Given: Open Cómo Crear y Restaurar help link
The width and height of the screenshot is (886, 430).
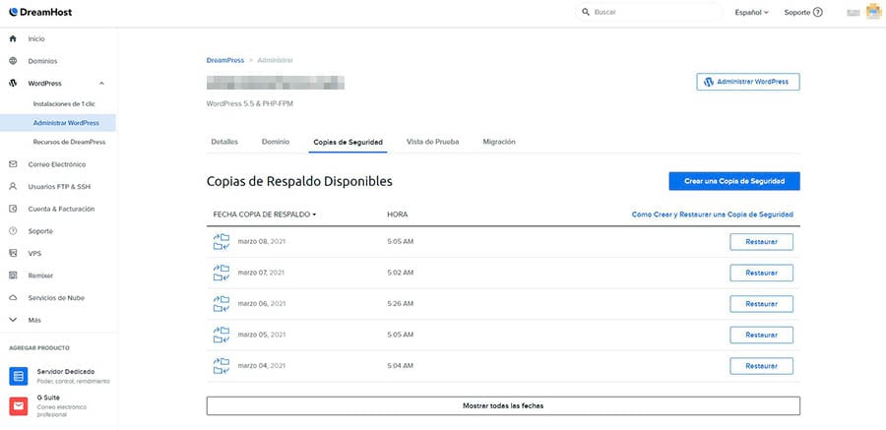Looking at the screenshot, I should coord(712,214).
